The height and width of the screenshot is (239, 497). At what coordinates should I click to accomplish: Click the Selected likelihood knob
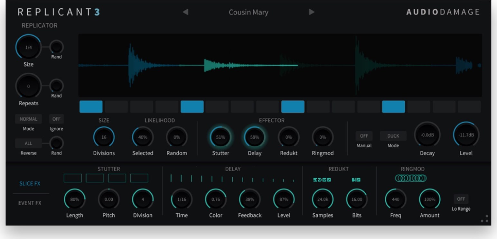(x=143, y=137)
